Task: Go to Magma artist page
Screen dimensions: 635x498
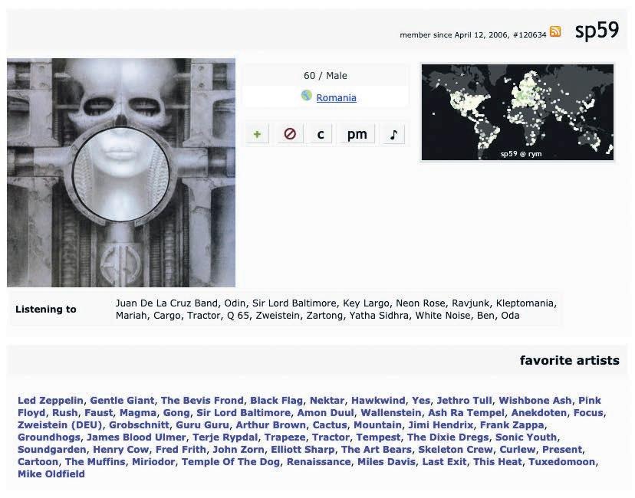Action: point(138,413)
